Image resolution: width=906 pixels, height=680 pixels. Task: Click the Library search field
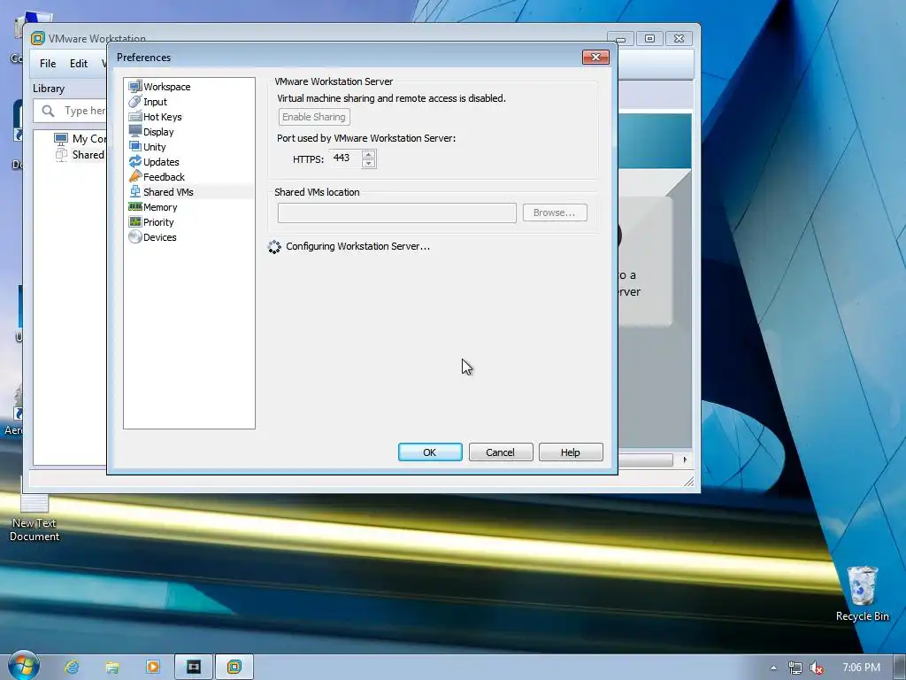click(70, 111)
